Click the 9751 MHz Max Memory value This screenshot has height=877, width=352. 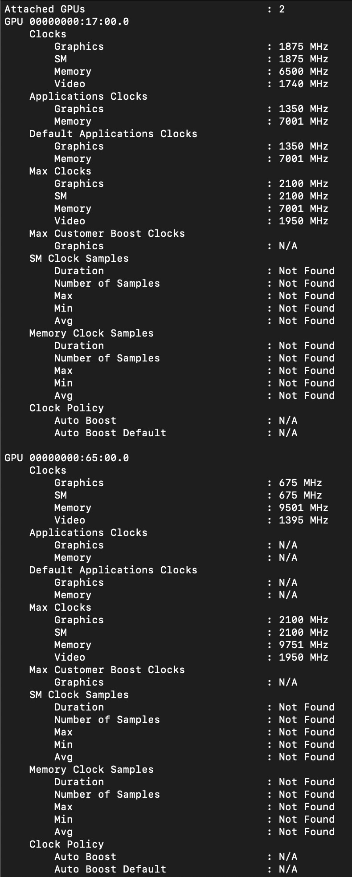[x=303, y=645]
